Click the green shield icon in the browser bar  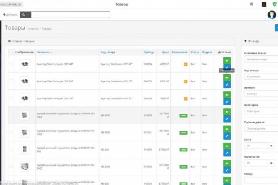pos(275,4)
